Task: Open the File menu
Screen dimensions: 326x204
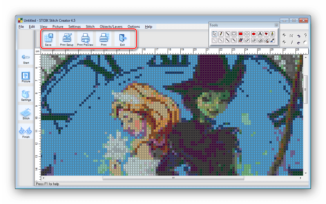Action: pos(21,27)
